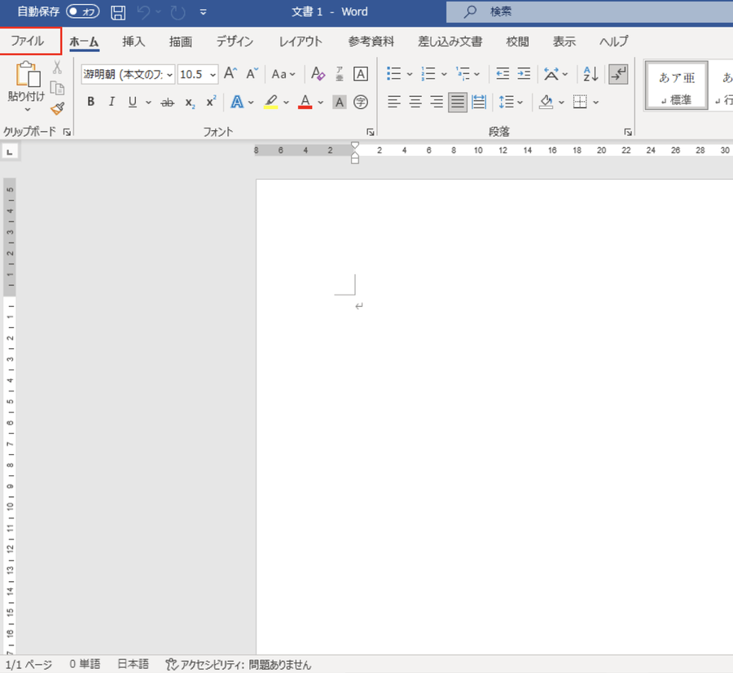Switch to the 参考資料 tab
Image resolution: width=733 pixels, height=673 pixels.
coord(371,42)
